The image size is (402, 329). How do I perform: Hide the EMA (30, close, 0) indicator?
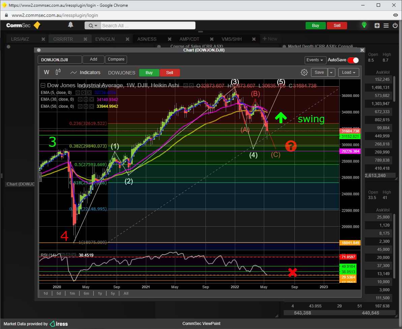[x=80, y=99]
